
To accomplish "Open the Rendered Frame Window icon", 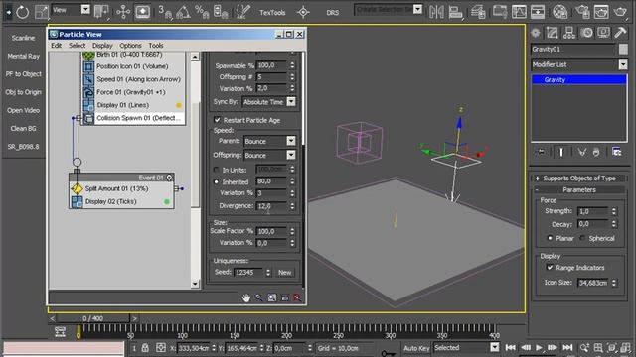I will click(601, 12).
